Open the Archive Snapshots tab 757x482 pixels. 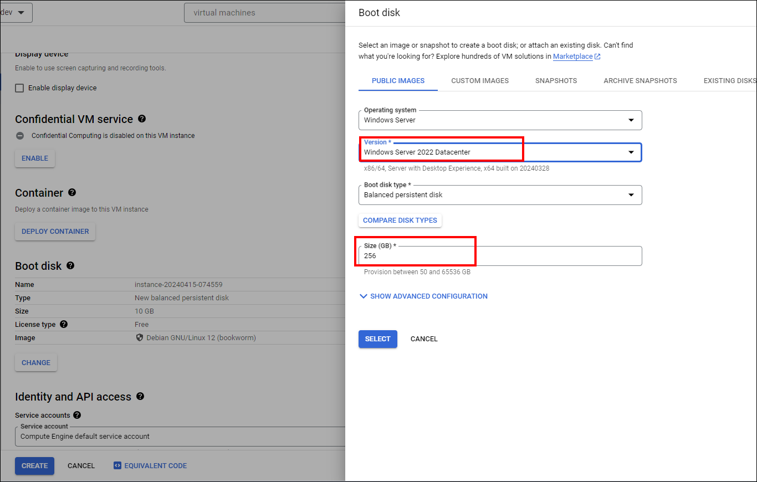pyautogui.click(x=640, y=81)
